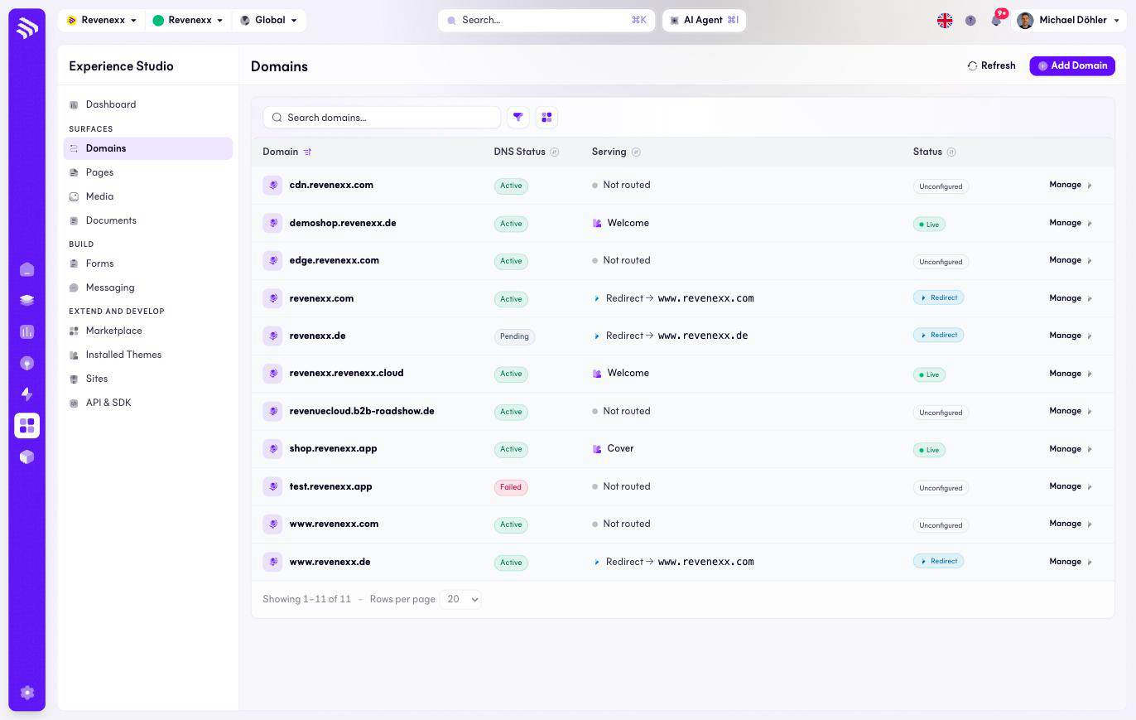Click the Search domains input field
1136x720 pixels.
pos(382,118)
